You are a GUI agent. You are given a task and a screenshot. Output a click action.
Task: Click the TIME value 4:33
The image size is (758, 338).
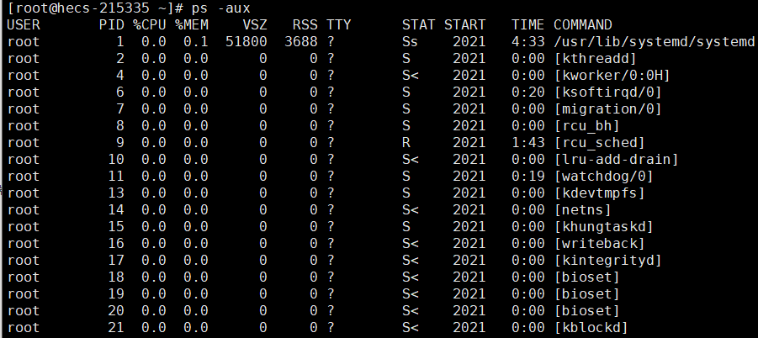click(x=527, y=42)
